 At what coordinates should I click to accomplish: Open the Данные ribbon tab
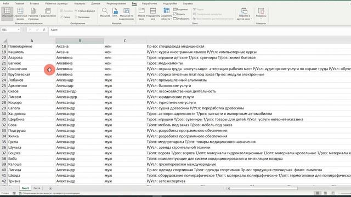click(x=96, y=4)
